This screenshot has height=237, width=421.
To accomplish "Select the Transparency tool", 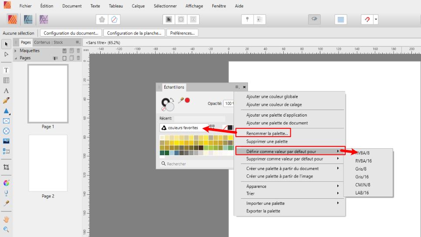I will 6,193.
